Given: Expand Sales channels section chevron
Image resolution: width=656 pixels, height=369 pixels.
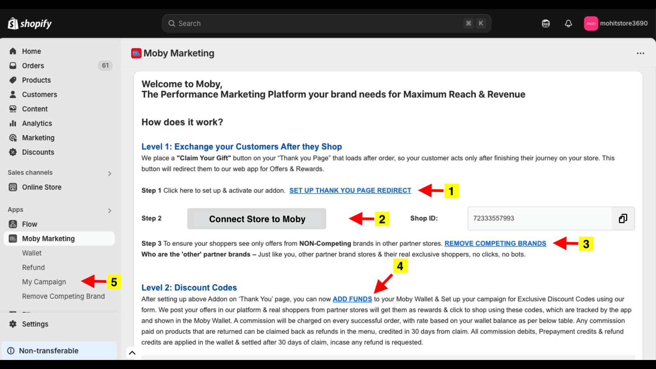Looking at the screenshot, I should tap(109, 173).
